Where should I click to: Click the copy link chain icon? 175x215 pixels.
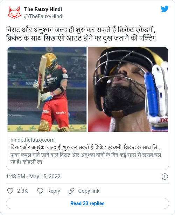(71, 191)
